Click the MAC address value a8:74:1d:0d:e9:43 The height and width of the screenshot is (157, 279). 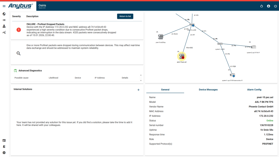point(263,111)
